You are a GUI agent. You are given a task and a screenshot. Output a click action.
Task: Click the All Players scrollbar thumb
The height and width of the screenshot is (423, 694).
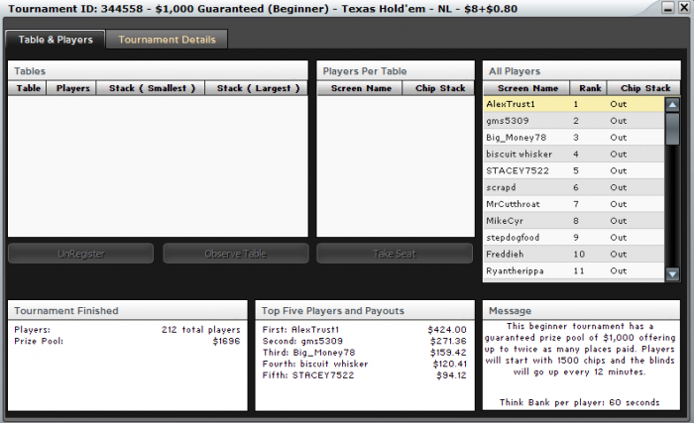click(672, 129)
